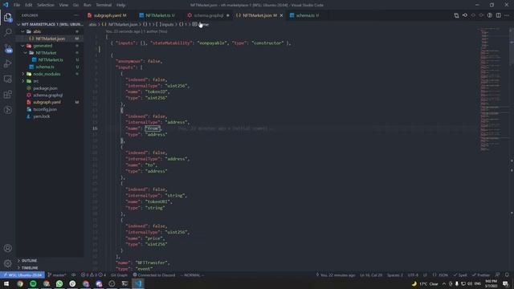Open the errors and warnings status item

pos(93,275)
